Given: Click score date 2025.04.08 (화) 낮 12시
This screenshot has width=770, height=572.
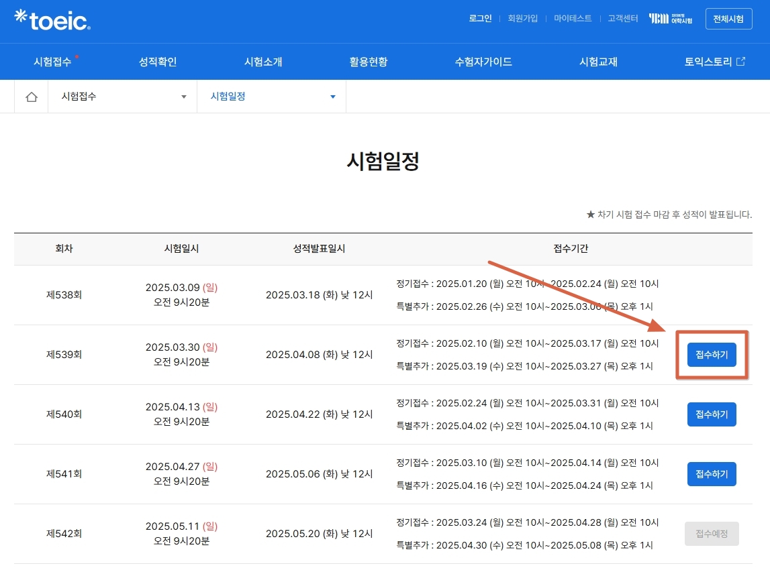Looking at the screenshot, I should tap(319, 355).
